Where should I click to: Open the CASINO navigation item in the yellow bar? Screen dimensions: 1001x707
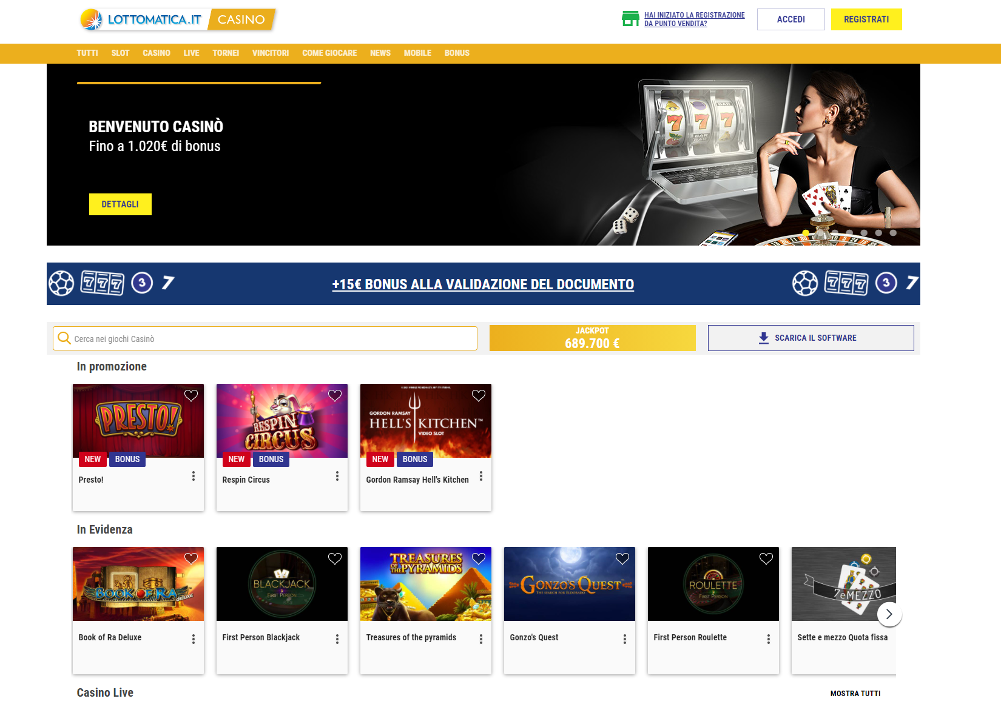pyautogui.click(x=157, y=53)
